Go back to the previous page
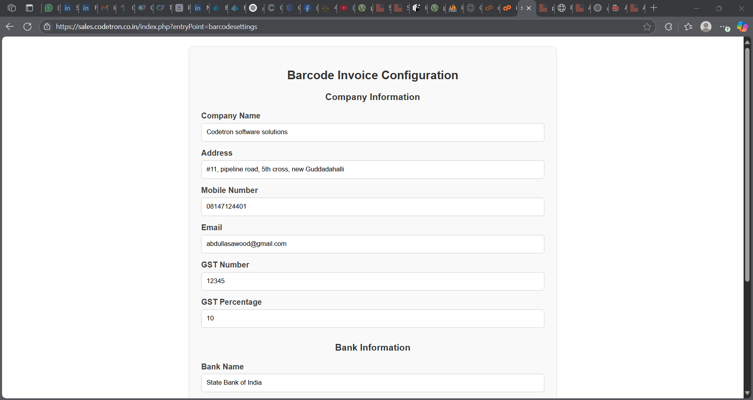The image size is (753, 400). (10, 27)
